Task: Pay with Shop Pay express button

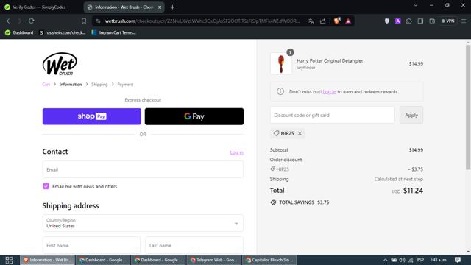Action: 91,116
